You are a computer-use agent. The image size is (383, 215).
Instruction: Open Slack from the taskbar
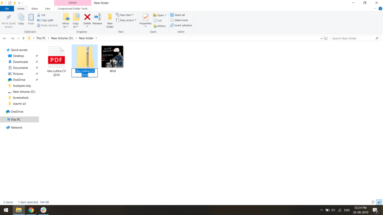(x=43, y=210)
